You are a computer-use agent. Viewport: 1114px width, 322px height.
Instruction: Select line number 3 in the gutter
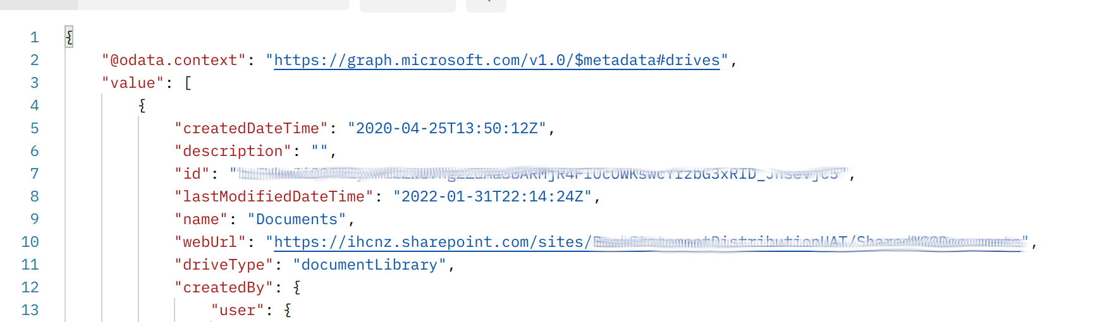35,83
